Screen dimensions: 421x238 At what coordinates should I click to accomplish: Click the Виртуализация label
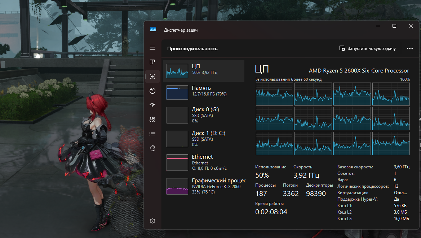[x=353, y=193]
